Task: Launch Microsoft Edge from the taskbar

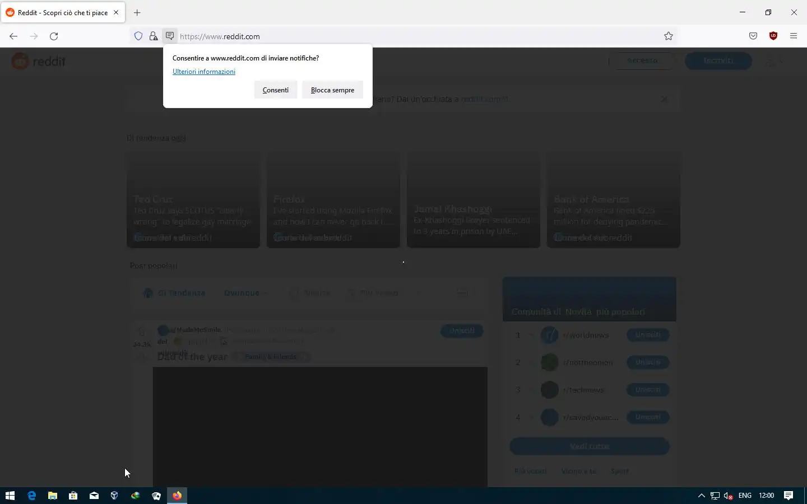Action: 31,496
